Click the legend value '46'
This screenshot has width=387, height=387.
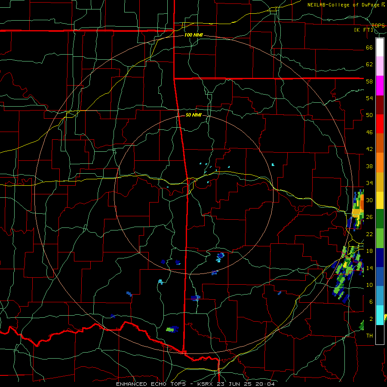369,132
